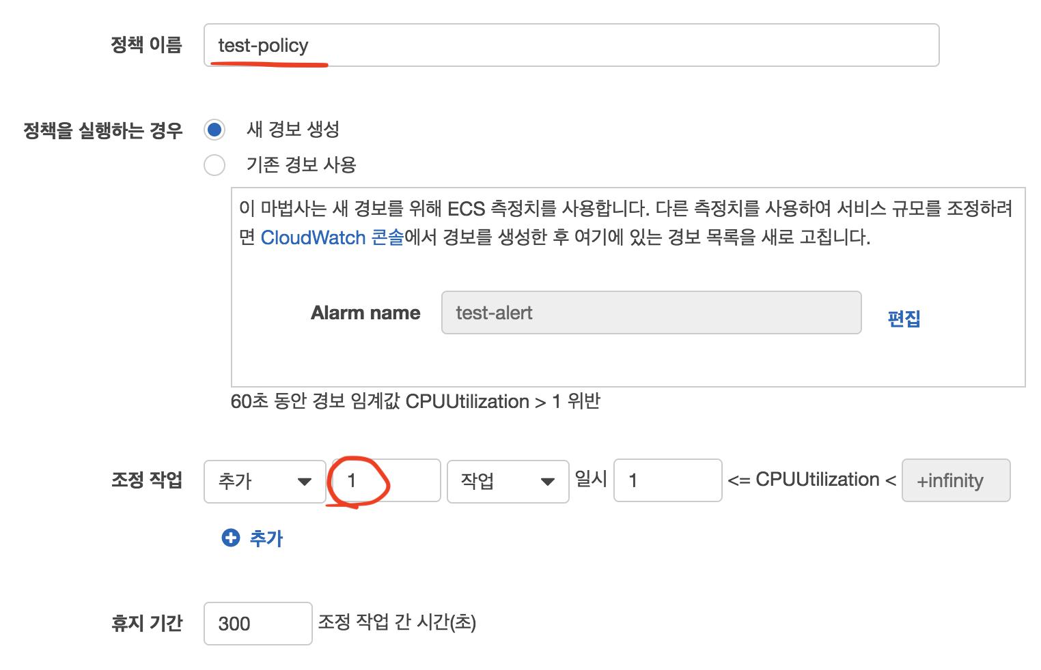Viewport: 1041px width, 670px height.
Task: Click the blue plus icon next to 추가
Action: [x=231, y=538]
